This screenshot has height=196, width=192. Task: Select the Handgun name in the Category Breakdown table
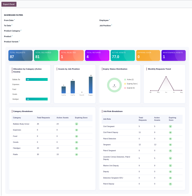[x=17, y=148]
